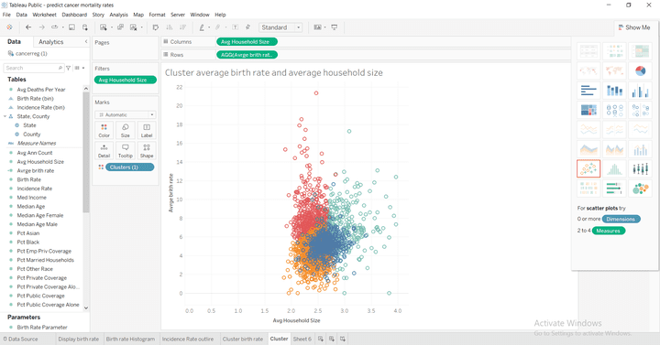Select Birth Rate Parameter in Parameters
Image resolution: width=660 pixels, height=345 pixels.
point(42,328)
